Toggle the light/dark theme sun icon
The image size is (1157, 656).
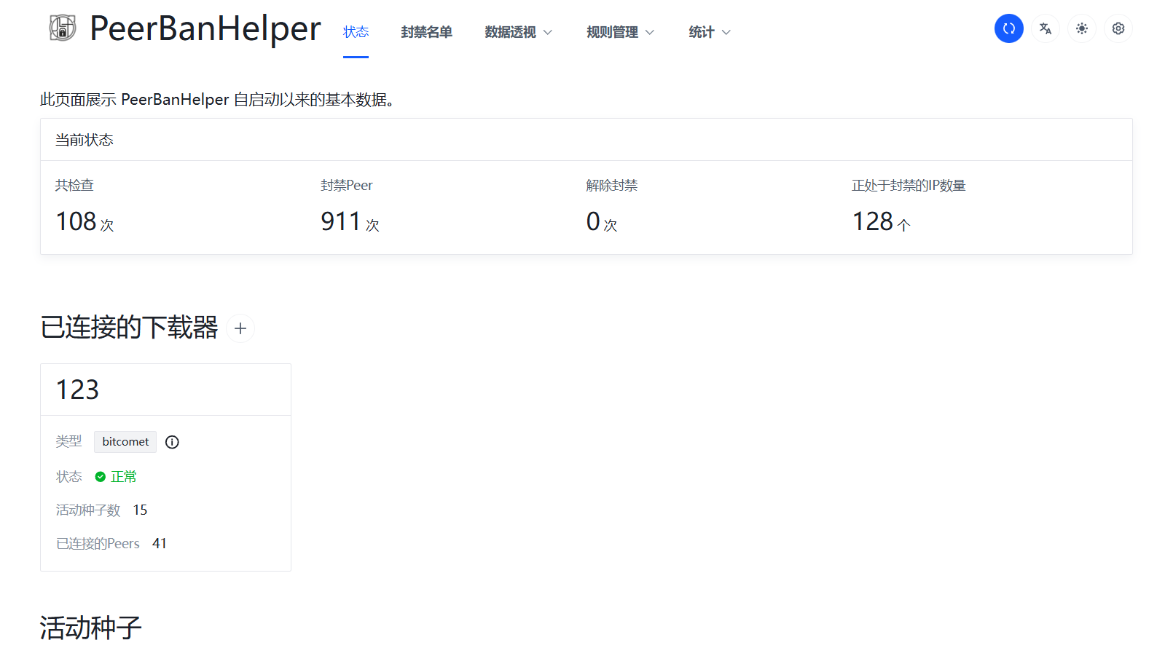click(1081, 28)
